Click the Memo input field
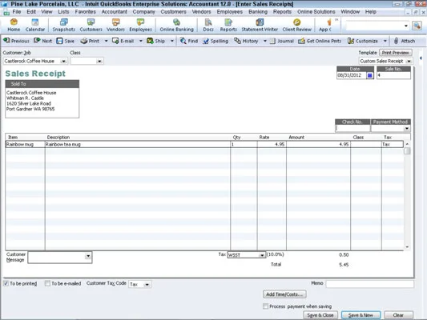This screenshot has width=427, height=320. coord(369,284)
